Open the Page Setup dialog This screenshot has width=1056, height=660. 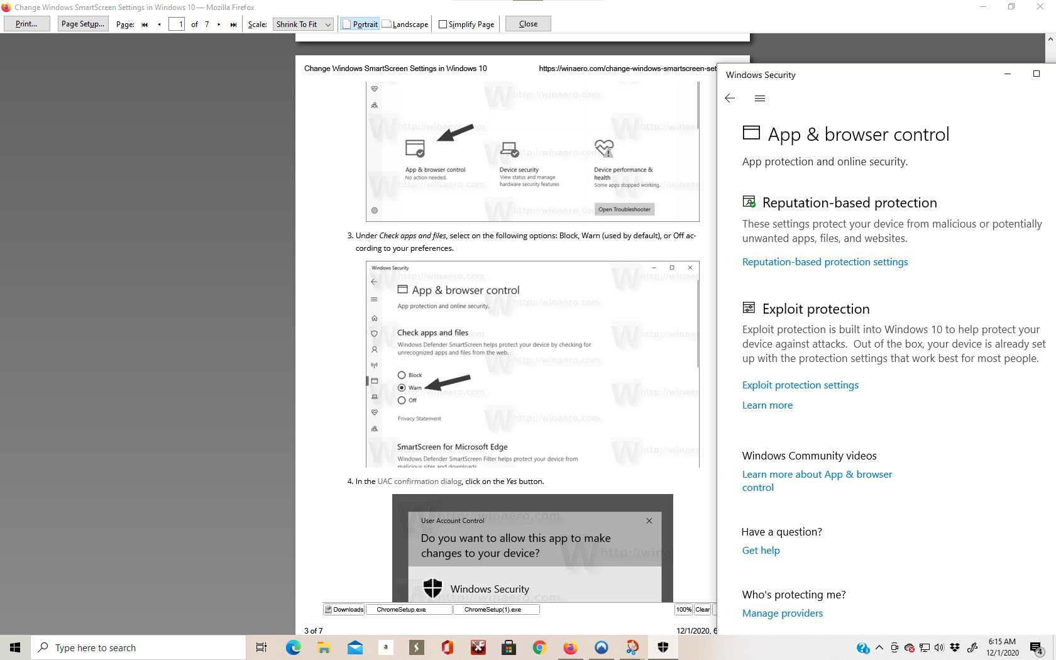click(x=82, y=24)
